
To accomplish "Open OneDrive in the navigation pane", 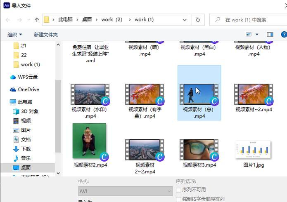I will (24, 89).
